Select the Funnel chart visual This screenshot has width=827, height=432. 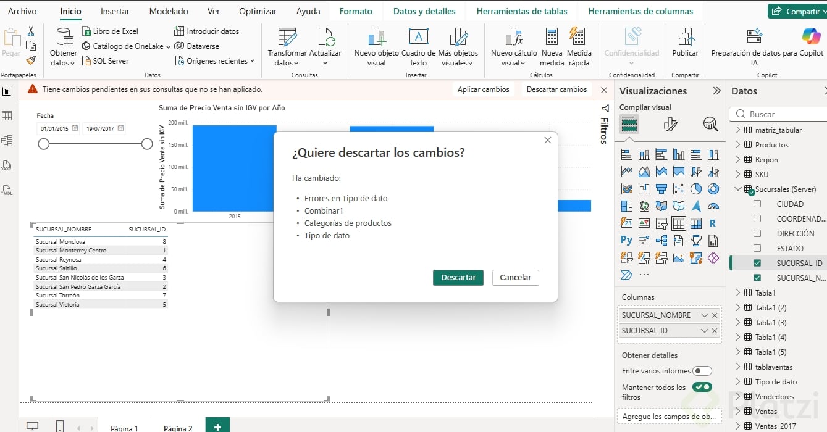(661, 189)
